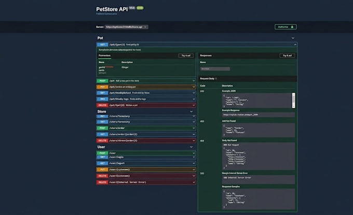Click the lock icon in Authorize button
This screenshot has height=215, width=353.
(x=292, y=27)
